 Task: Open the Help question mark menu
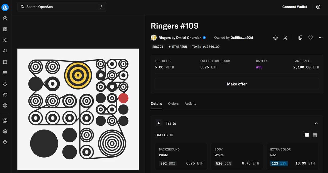[5, 142]
